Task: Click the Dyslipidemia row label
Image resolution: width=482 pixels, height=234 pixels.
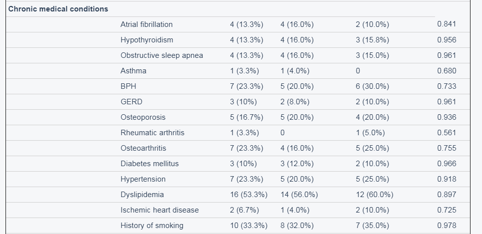Action: tap(142, 195)
